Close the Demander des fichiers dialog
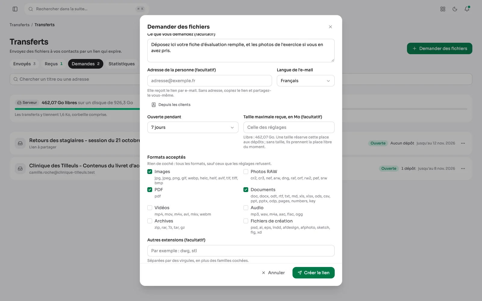Image resolution: width=482 pixels, height=301 pixels. pos(330,27)
